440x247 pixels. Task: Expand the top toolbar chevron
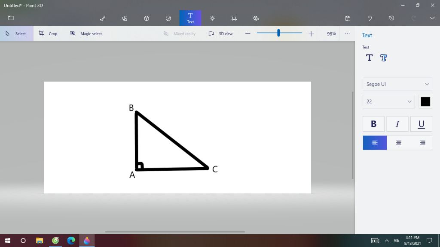point(432,18)
